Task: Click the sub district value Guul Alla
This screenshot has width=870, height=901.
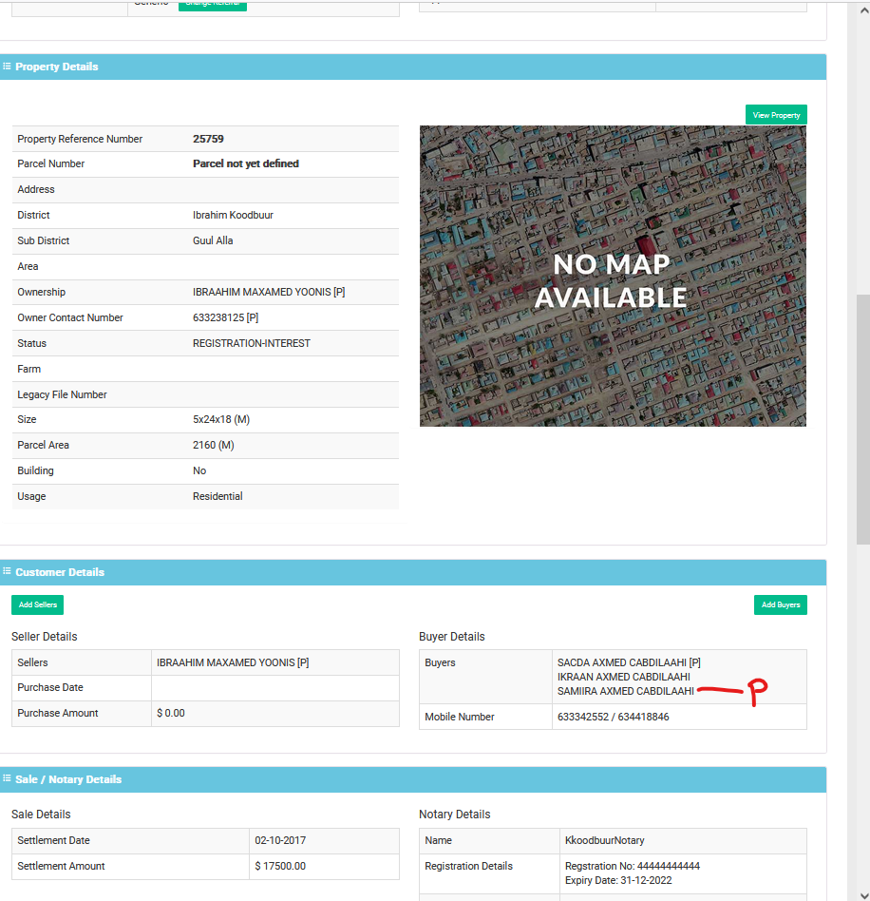Action: (213, 240)
